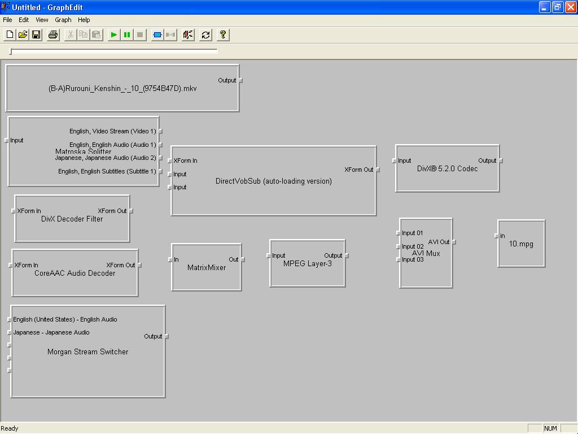This screenshot has width=578, height=434.
Task: Click DivX Decoder Filter's XForm In pin
Action: (x=14, y=211)
